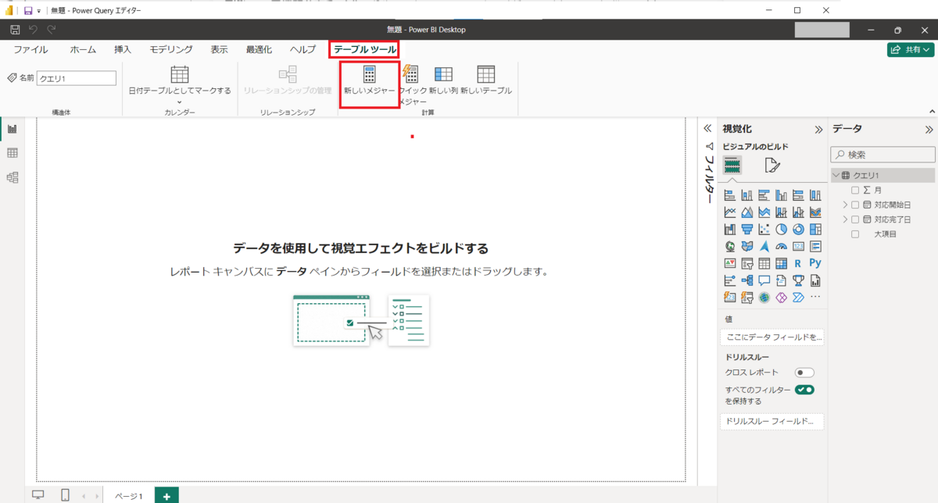
Task: Switch to the ホーム ribbon tab
Action: tap(83, 49)
